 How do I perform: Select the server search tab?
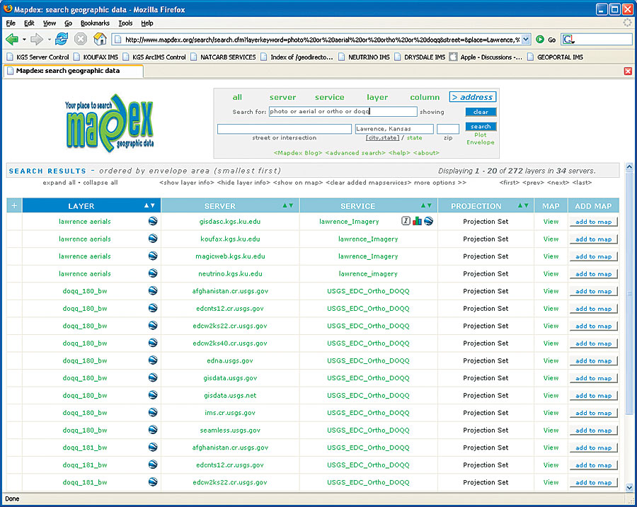coord(282,97)
